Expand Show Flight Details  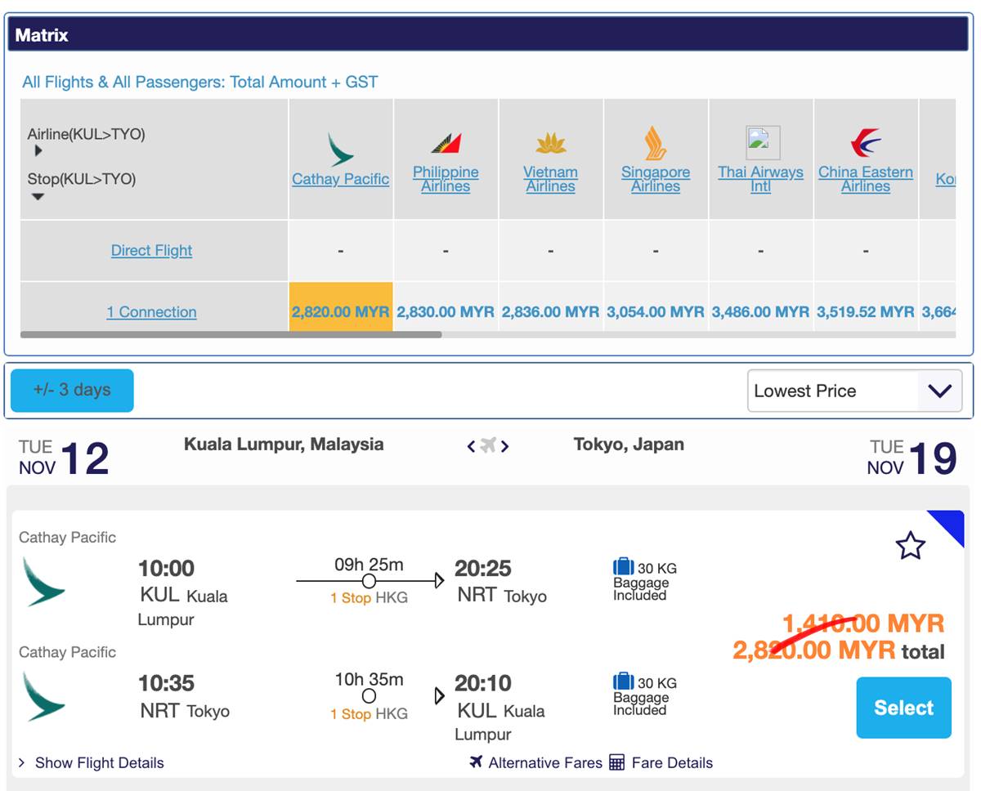click(91, 762)
